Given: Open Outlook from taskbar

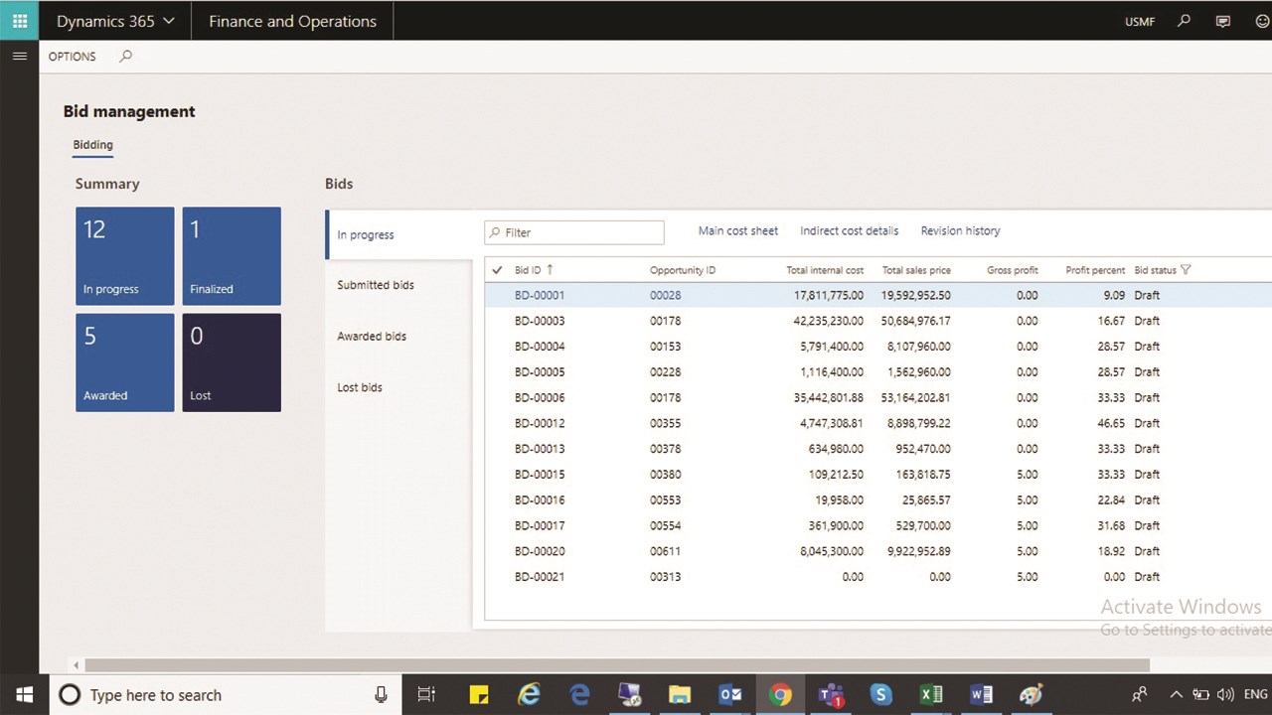Looking at the screenshot, I should click(x=730, y=695).
